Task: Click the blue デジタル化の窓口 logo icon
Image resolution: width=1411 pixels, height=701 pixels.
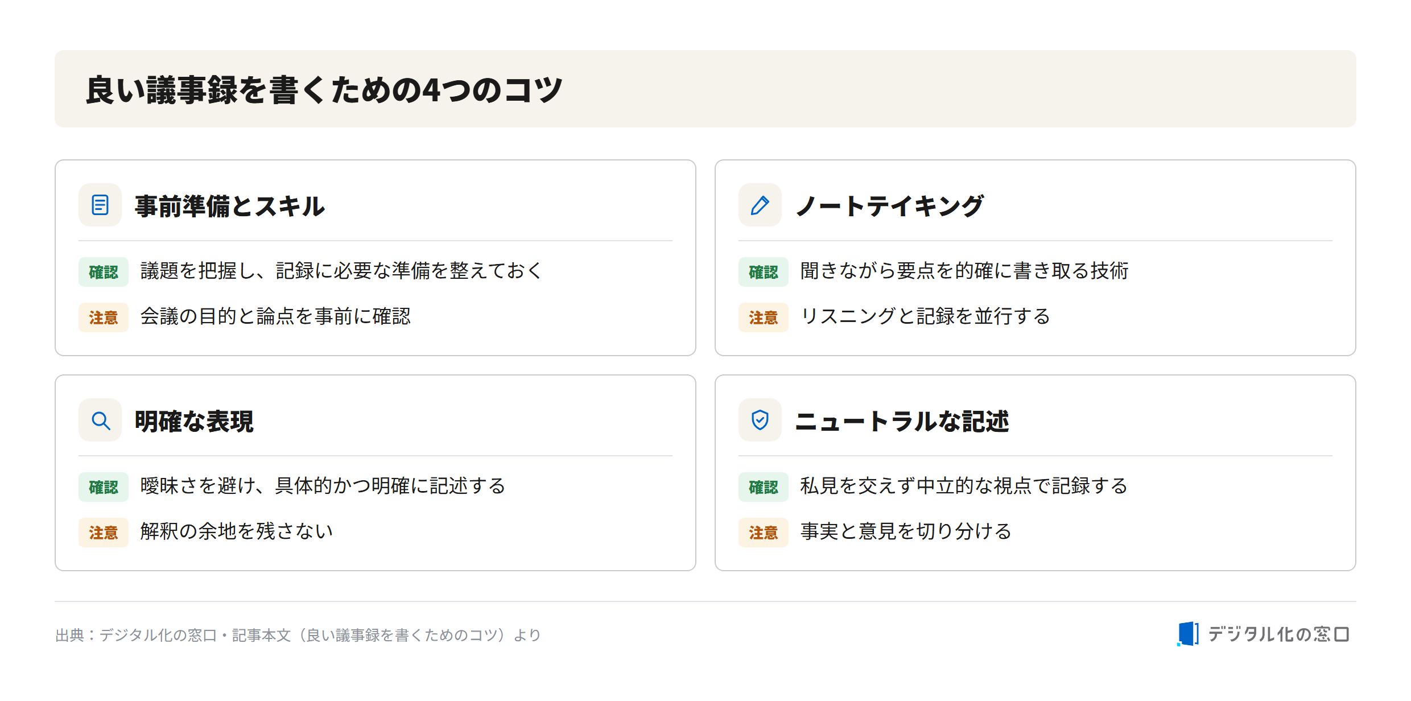Action: [x=1188, y=634]
